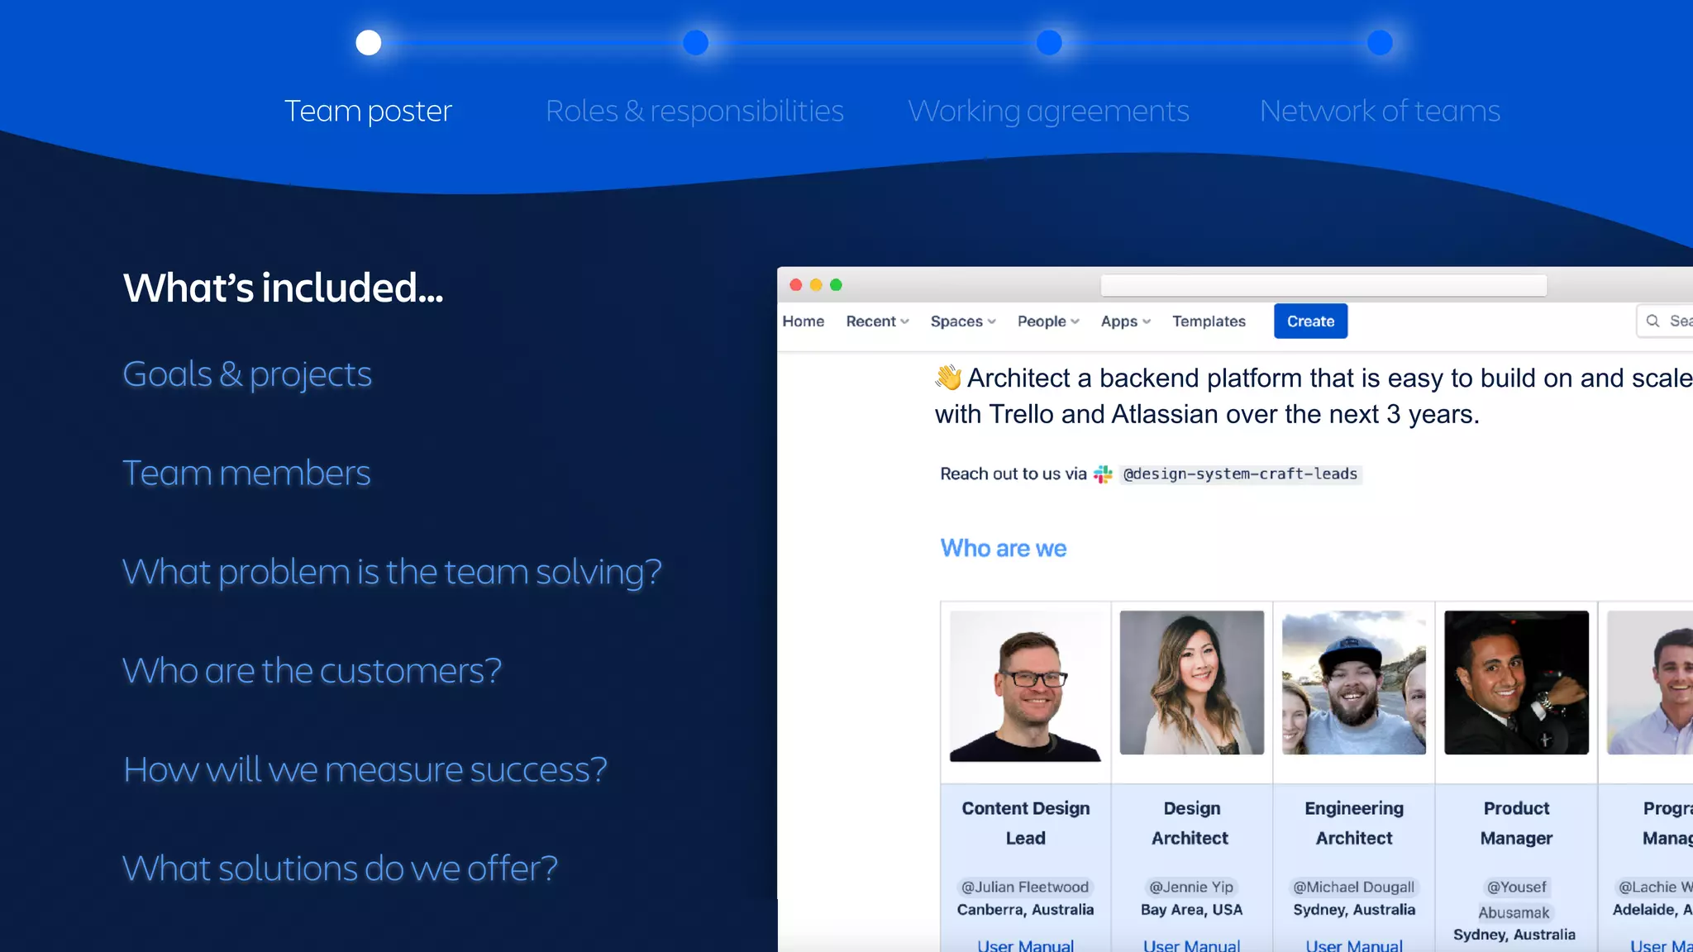Click the red close window dot
This screenshot has height=952, width=1693.
[x=796, y=285]
